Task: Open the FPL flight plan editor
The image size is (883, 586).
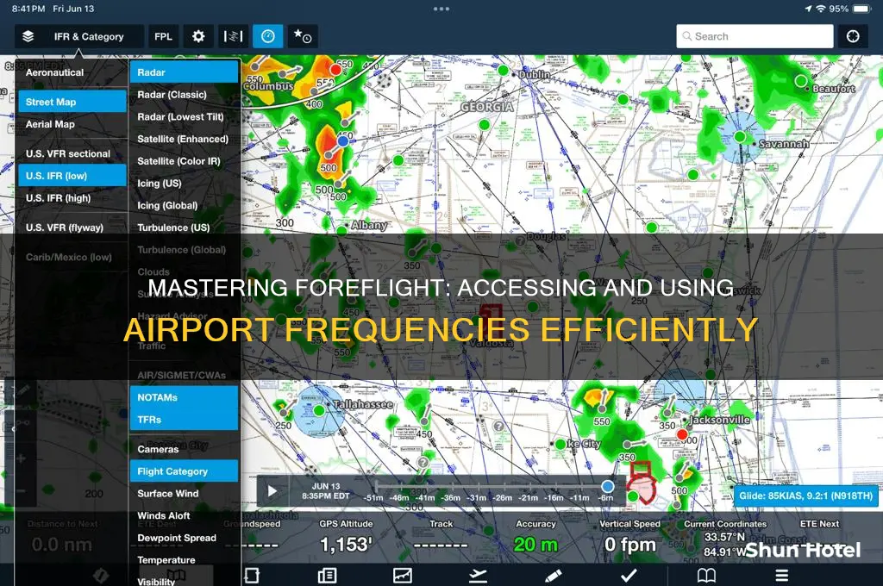Action: [163, 36]
